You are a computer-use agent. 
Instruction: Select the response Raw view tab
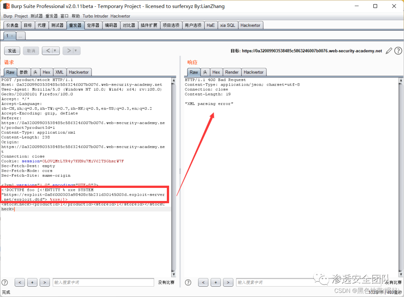coord(194,72)
